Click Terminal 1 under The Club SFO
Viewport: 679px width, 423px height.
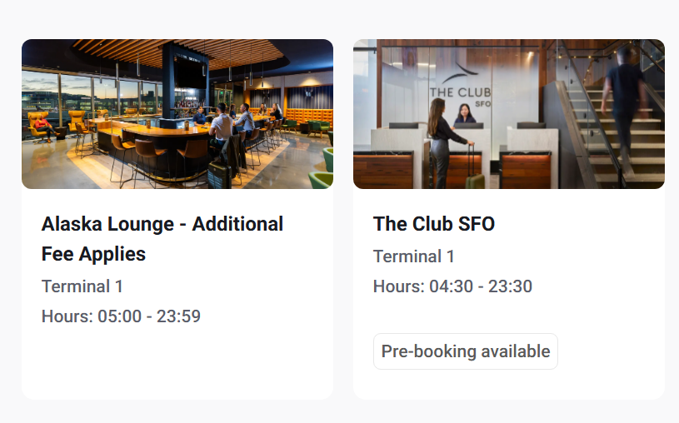[x=414, y=256]
